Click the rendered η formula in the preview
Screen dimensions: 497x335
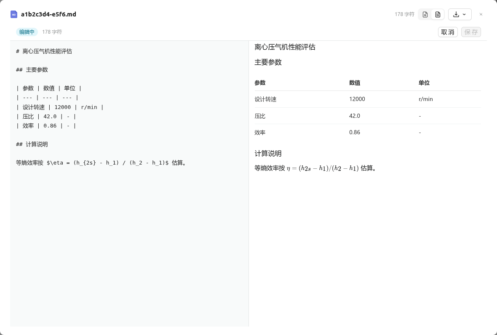coord(323,168)
